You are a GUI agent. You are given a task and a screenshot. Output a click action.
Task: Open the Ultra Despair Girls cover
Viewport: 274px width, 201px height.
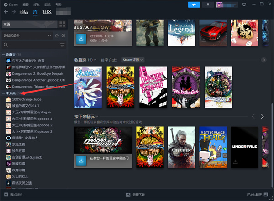(x=186, y=87)
